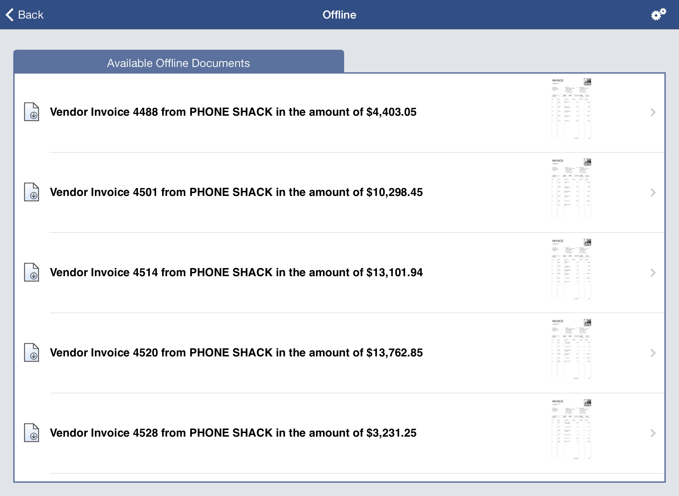Tap the download document icon for Invoice 4514

coord(31,272)
